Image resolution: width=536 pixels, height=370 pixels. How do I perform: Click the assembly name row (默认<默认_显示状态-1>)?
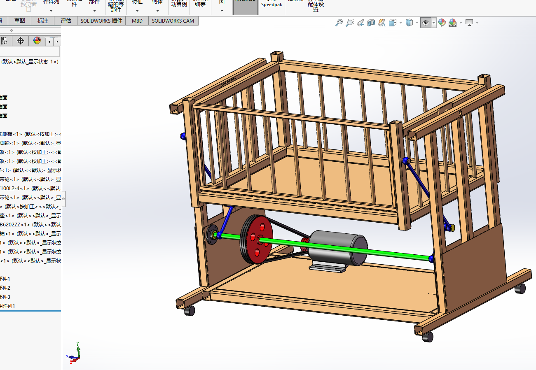(x=30, y=62)
